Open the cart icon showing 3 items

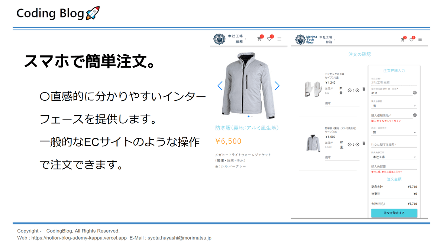click(402, 39)
